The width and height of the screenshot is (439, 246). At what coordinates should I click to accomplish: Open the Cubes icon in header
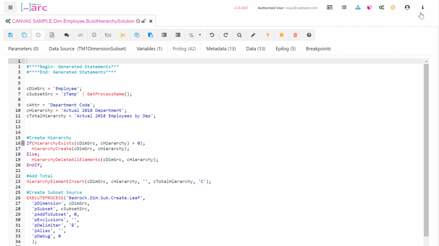click(x=370, y=8)
